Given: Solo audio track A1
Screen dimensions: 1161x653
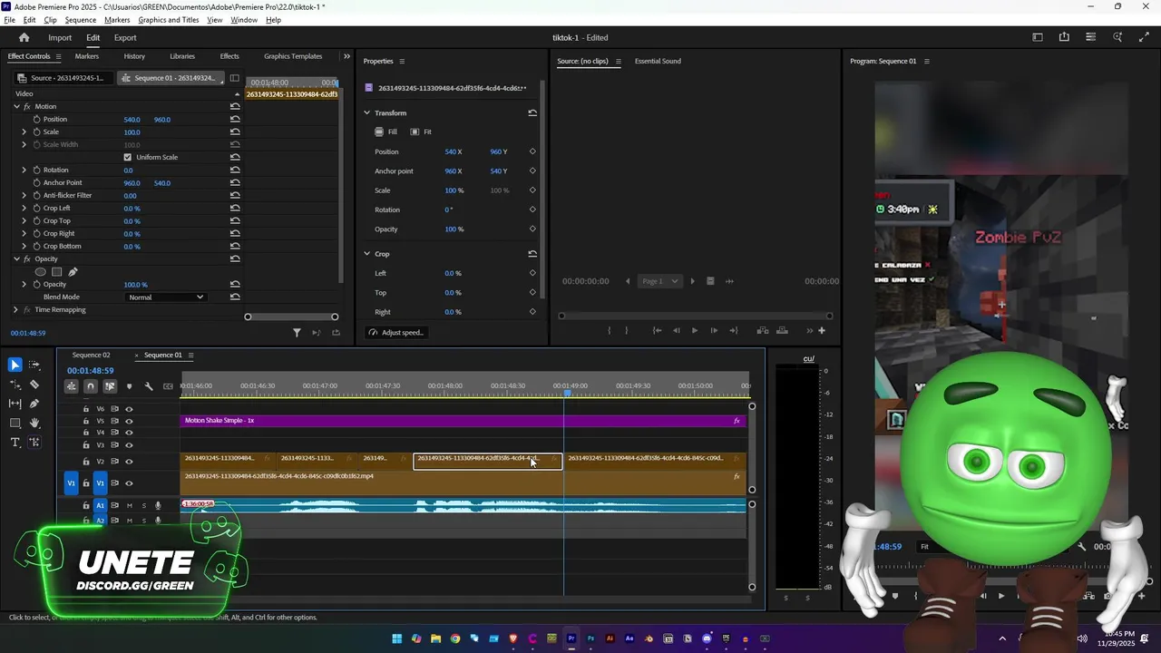Looking at the screenshot, I should [143, 505].
